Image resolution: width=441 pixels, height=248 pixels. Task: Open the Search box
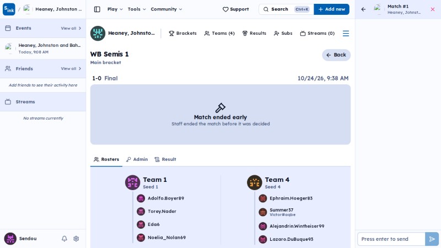point(286,9)
